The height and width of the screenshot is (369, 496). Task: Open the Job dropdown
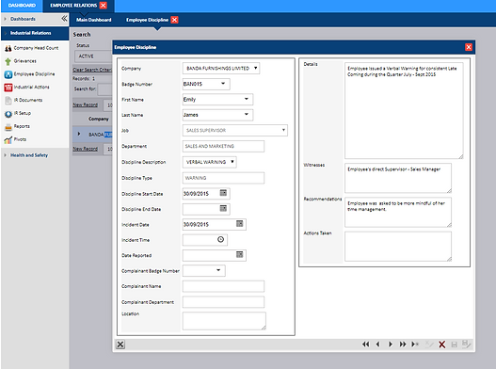283,130
